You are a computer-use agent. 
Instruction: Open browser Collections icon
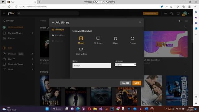point(183,7)
